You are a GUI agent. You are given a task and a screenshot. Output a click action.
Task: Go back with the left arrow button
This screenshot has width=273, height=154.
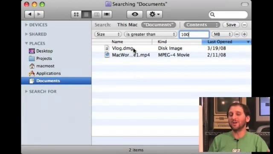point(29,14)
